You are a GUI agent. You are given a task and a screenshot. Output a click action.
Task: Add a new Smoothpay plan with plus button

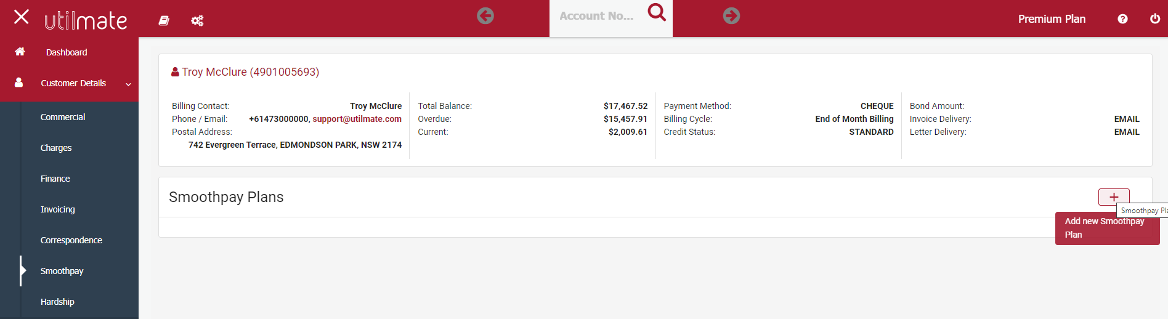click(x=1114, y=197)
